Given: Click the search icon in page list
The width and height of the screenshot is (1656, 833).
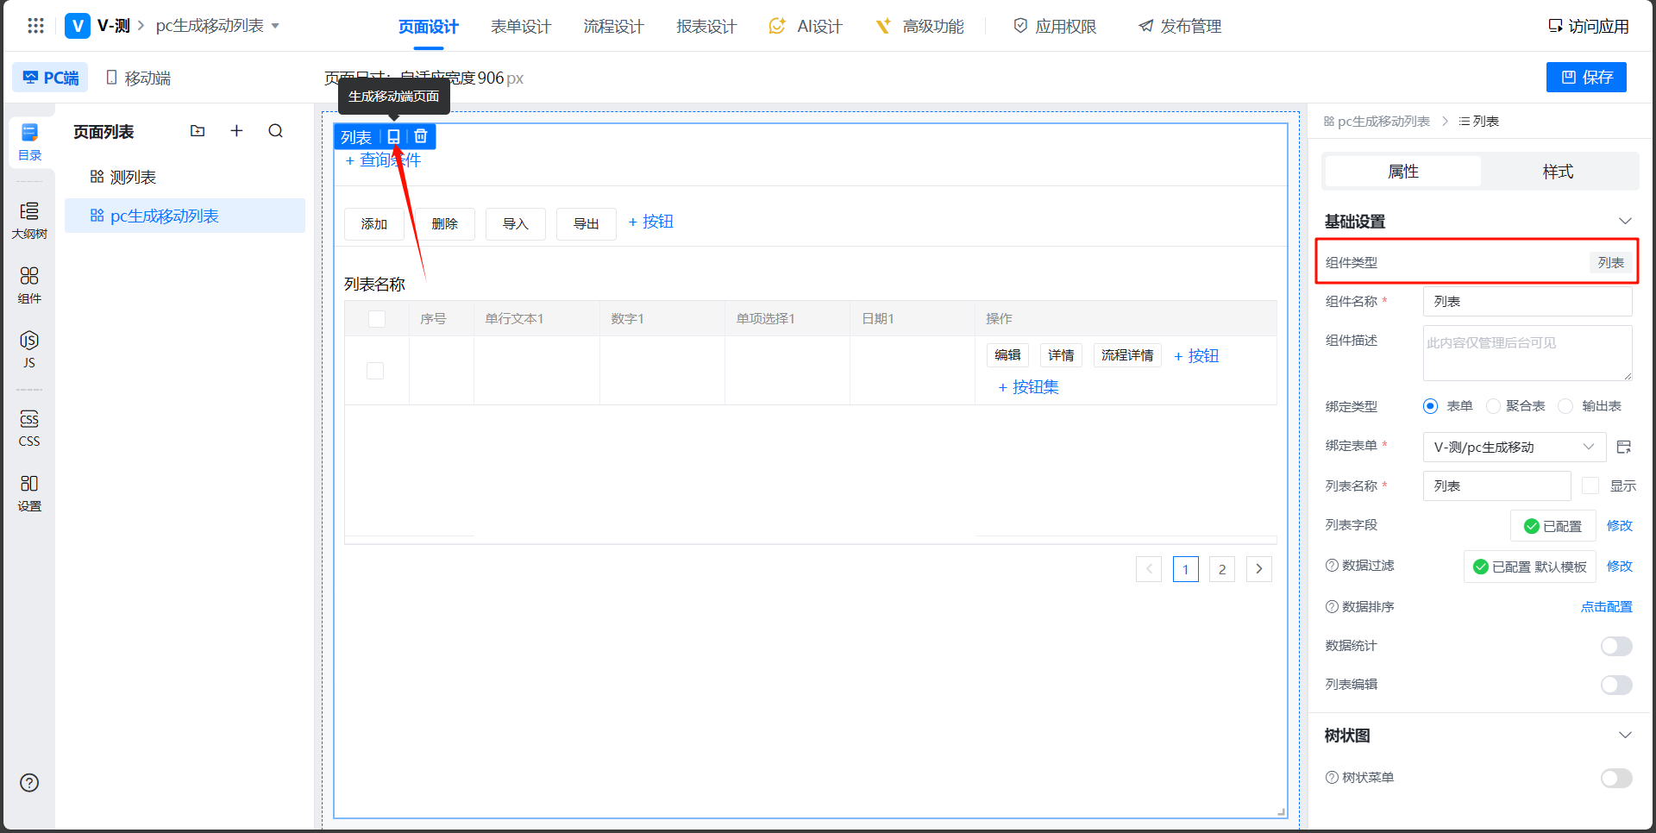Looking at the screenshot, I should point(275,131).
